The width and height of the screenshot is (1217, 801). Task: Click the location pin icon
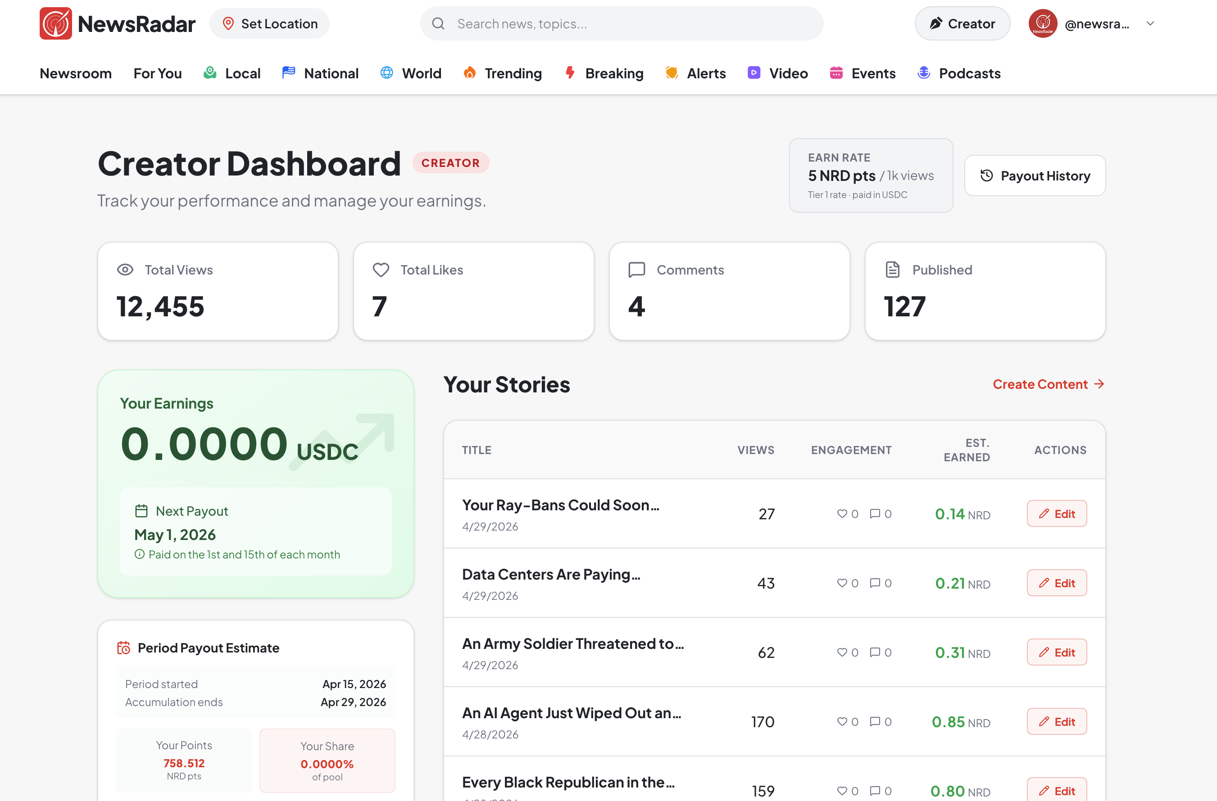click(x=228, y=23)
